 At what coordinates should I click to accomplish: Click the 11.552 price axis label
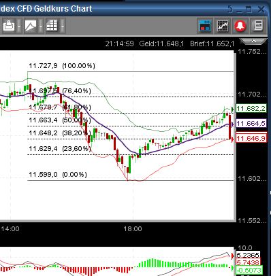[252, 220]
